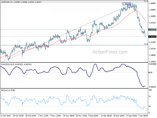Image resolution: width=157 pixels, height=118 pixels.
Task: Click the 1.36640 price label box
Action: [126, 4]
